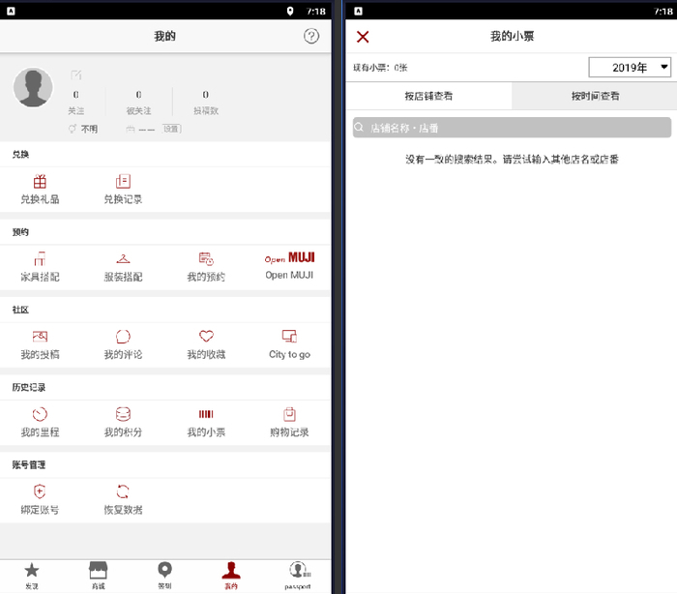677x594 pixels.
Task: Switch to 按店铺查看 tab
Action: click(428, 96)
